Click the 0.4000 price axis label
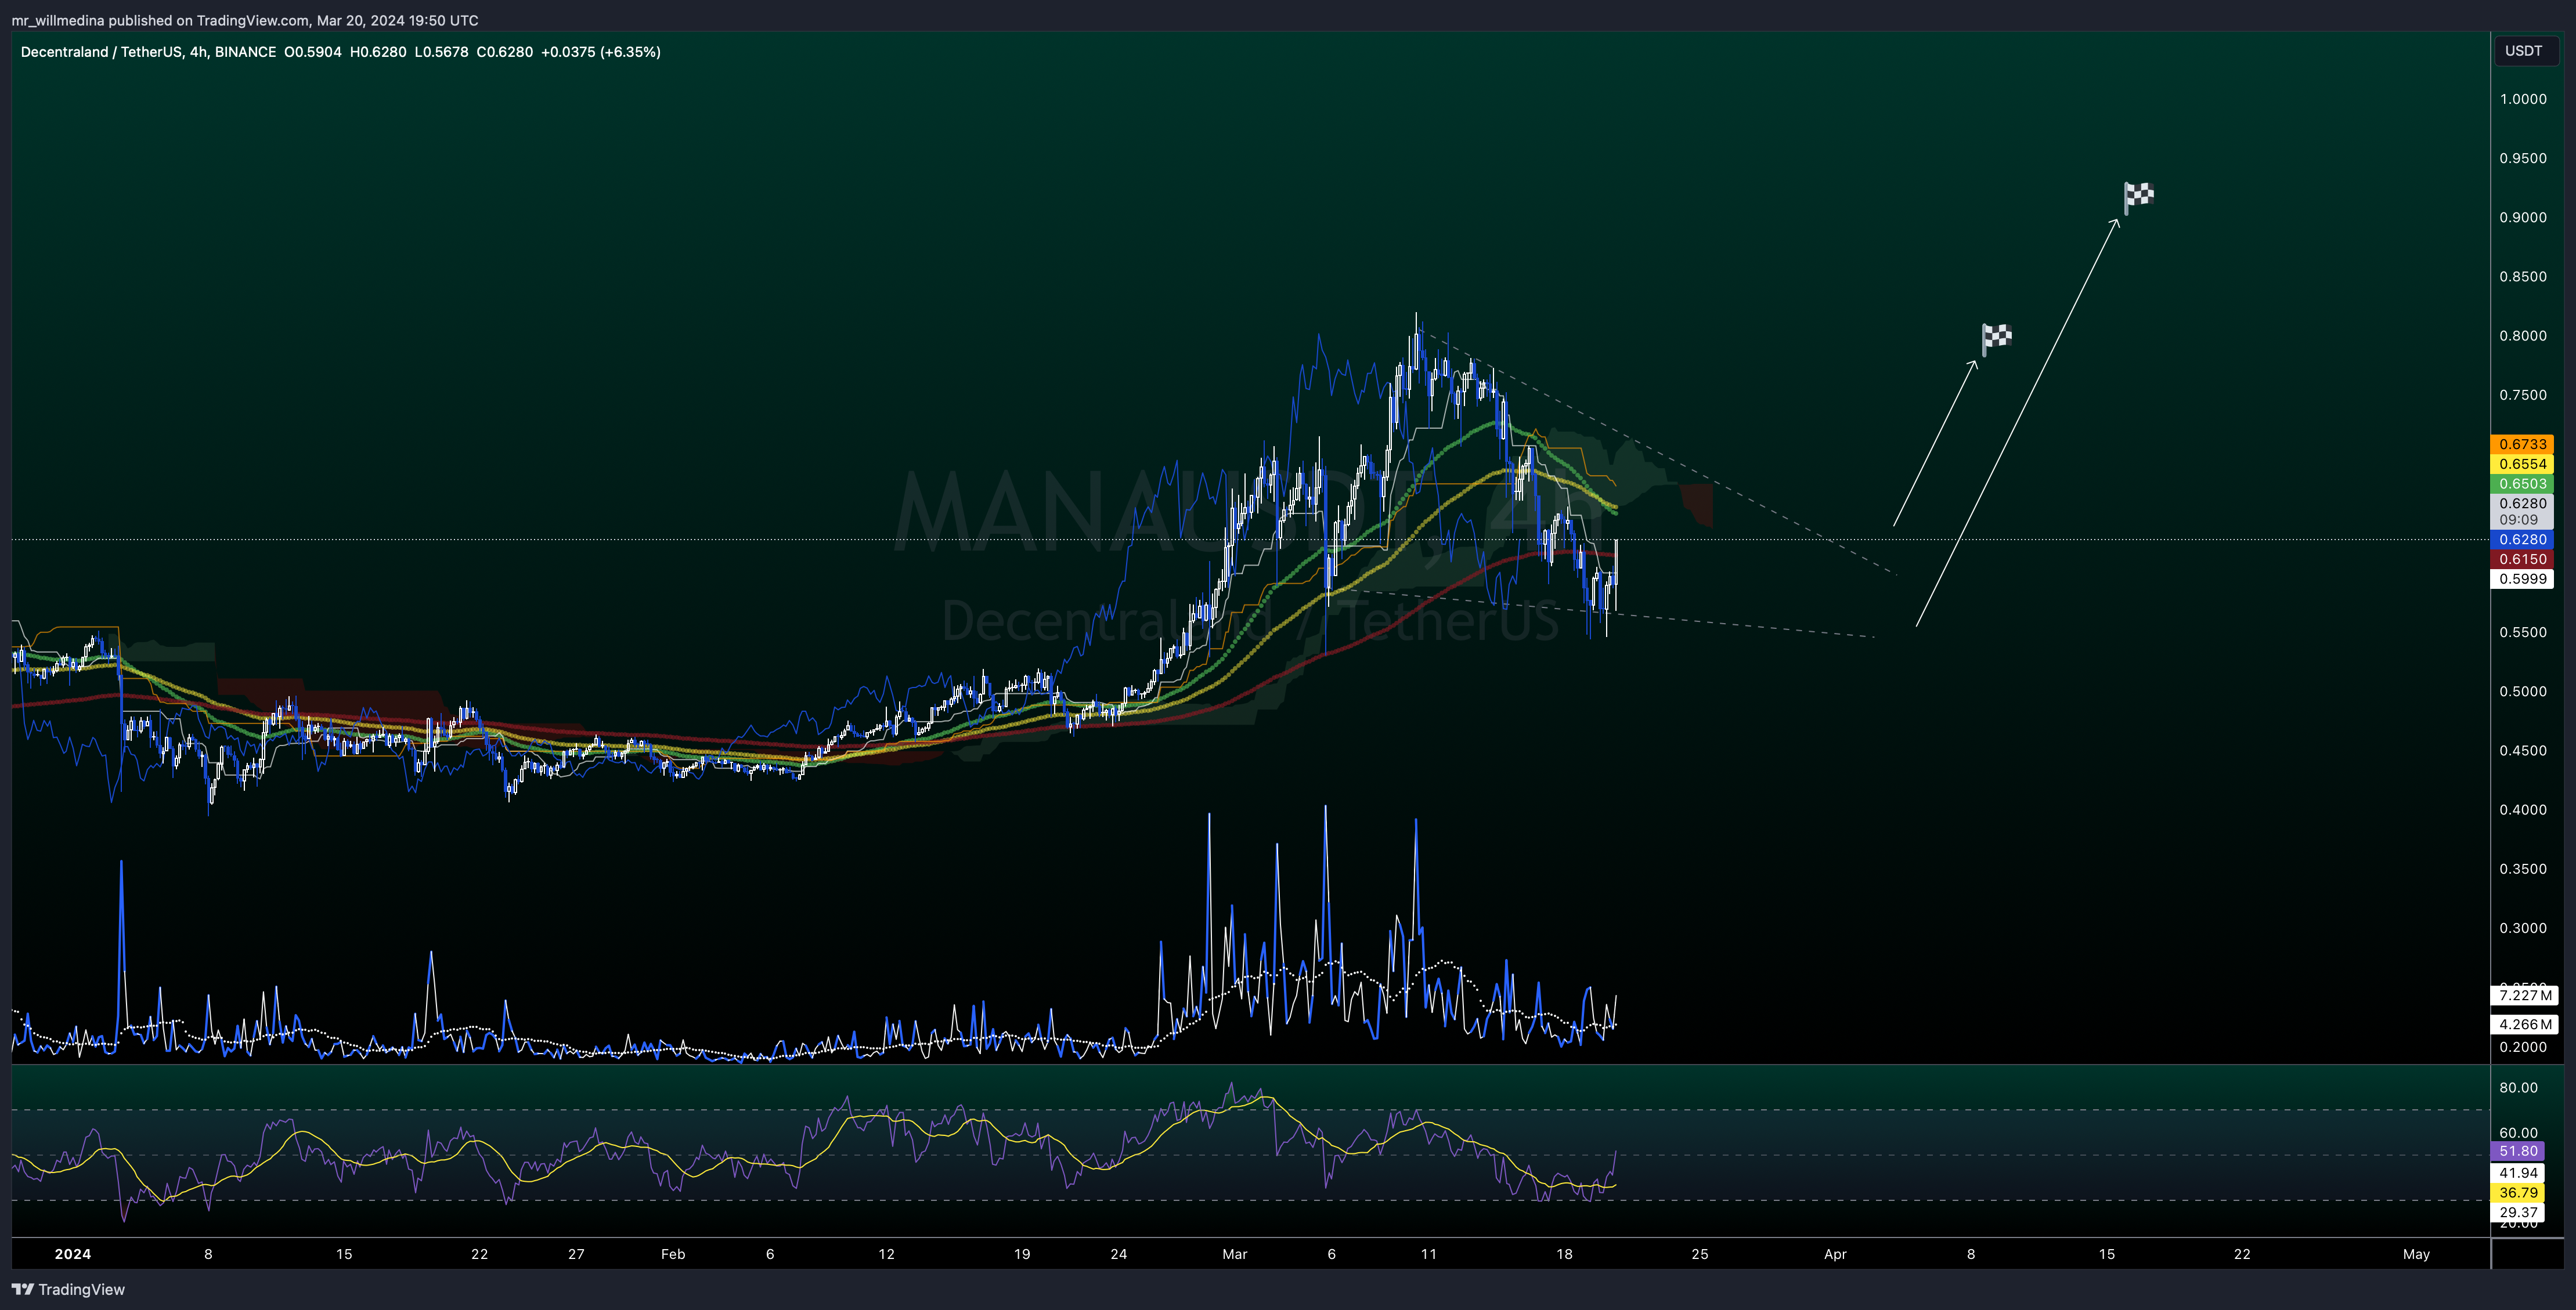Screen dimensions: 2576x1310 click(2523, 810)
